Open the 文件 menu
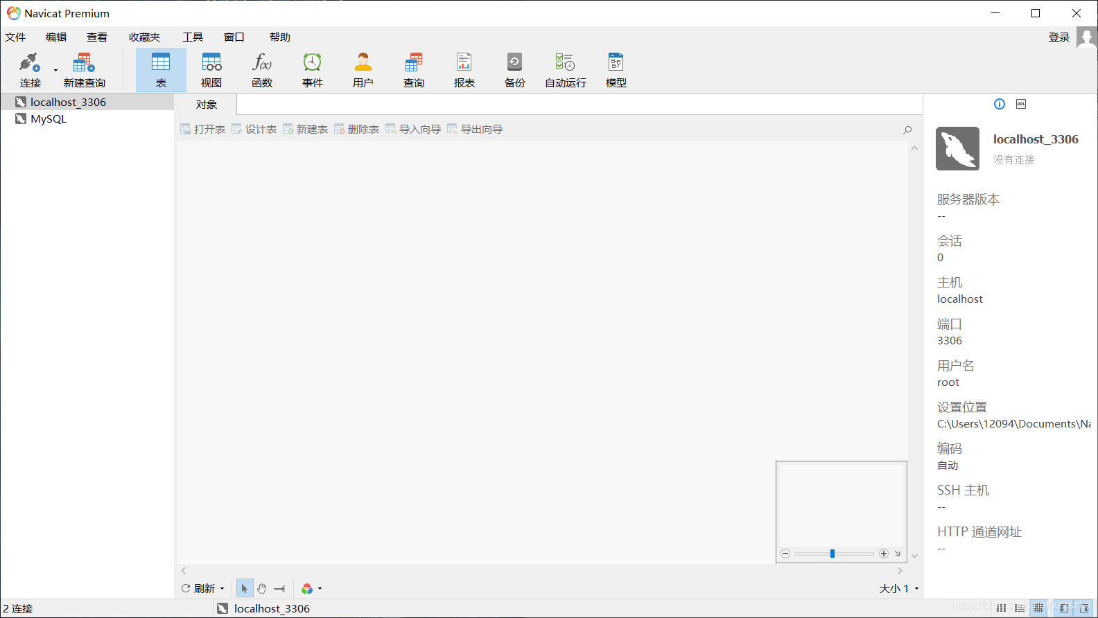This screenshot has height=618, width=1098. click(15, 37)
